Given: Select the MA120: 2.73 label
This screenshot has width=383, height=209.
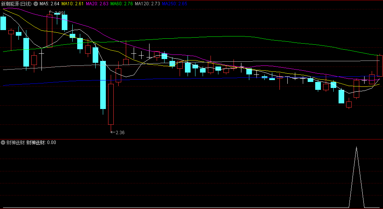Looking at the screenshot, I should 148,4.
